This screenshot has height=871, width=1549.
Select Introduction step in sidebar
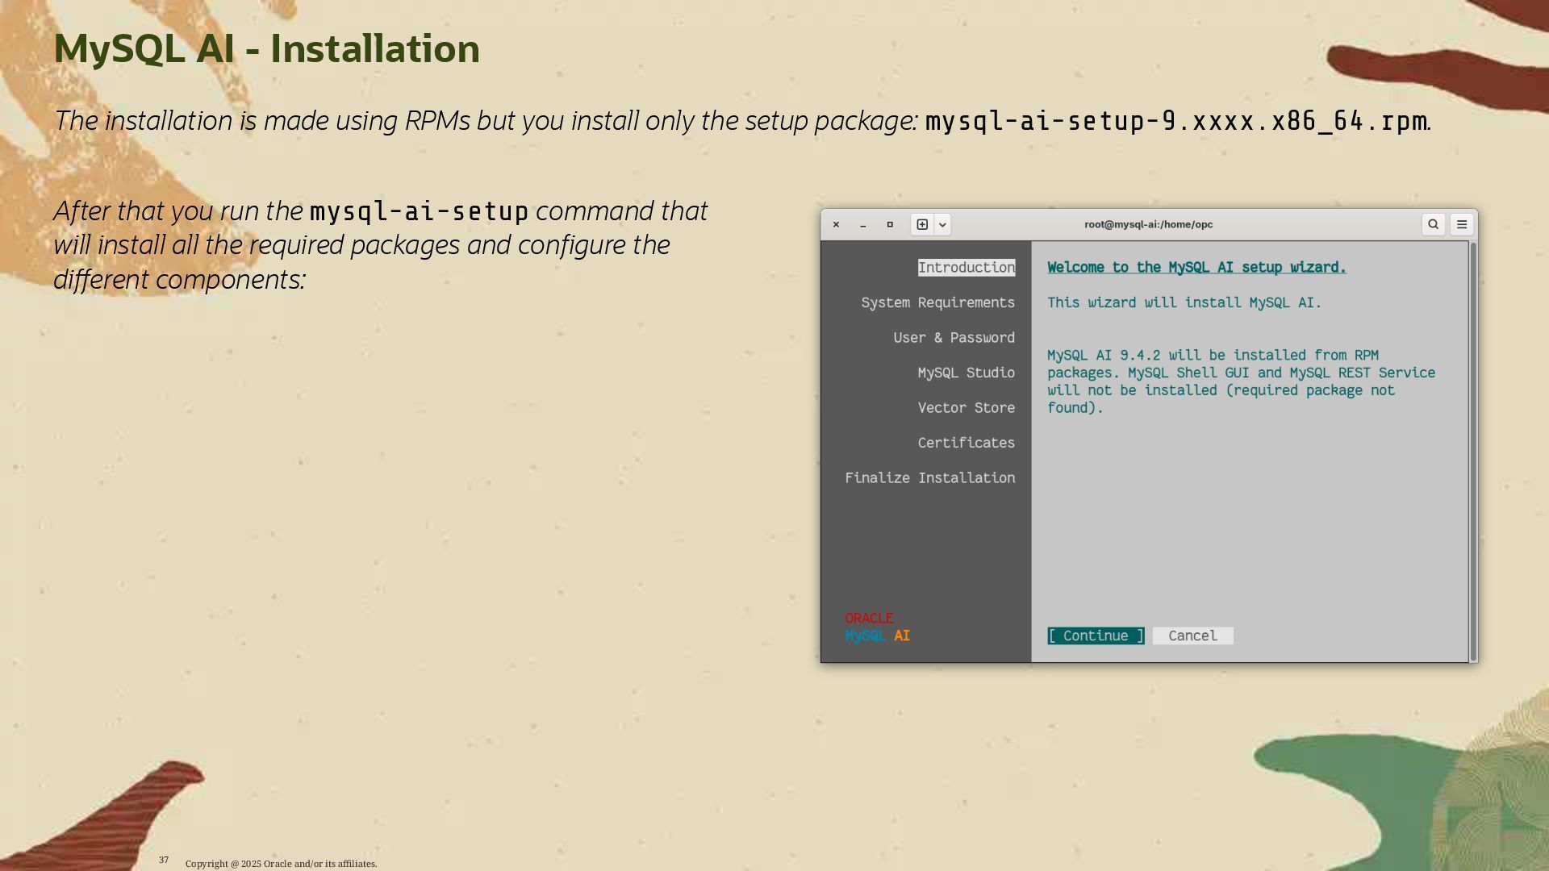point(966,268)
